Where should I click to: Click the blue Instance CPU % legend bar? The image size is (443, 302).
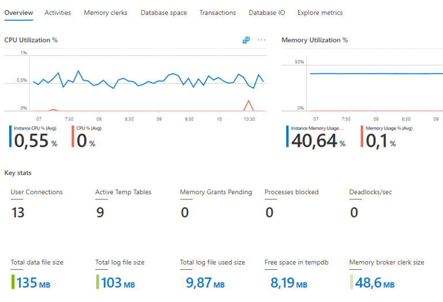pyautogui.click(x=10, y=136)
